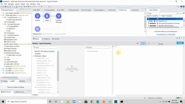Collapse the src/main/resources folder
Viewport: 185px width, 104px height.
[3, 24]
